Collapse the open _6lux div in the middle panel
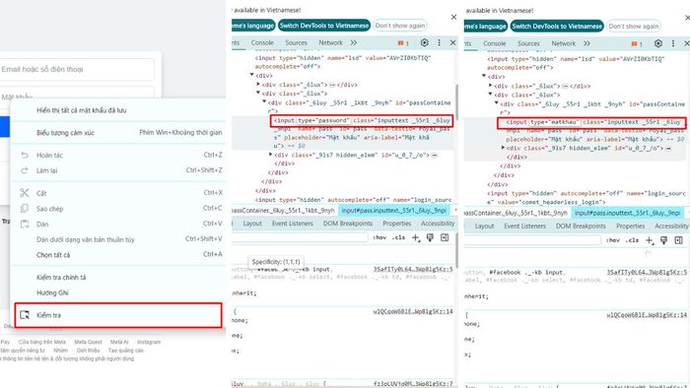The width and height of the screenshot is (690, 388). coord(258,94)
